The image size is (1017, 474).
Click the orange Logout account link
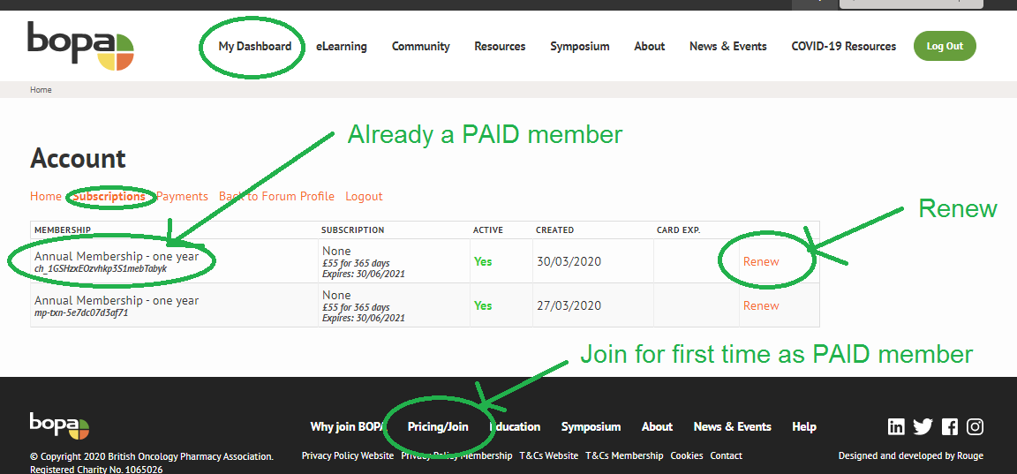click(364, 196)
